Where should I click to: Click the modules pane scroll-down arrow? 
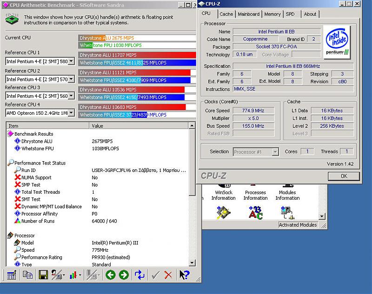click(322, 216)
